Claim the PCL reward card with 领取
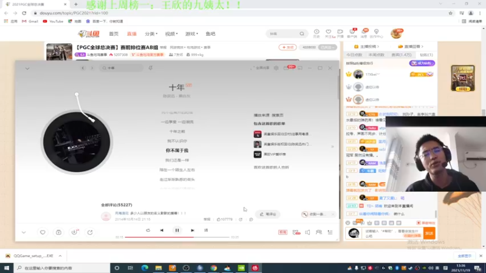The image size is (486, 273). click(x=462, y=89)
